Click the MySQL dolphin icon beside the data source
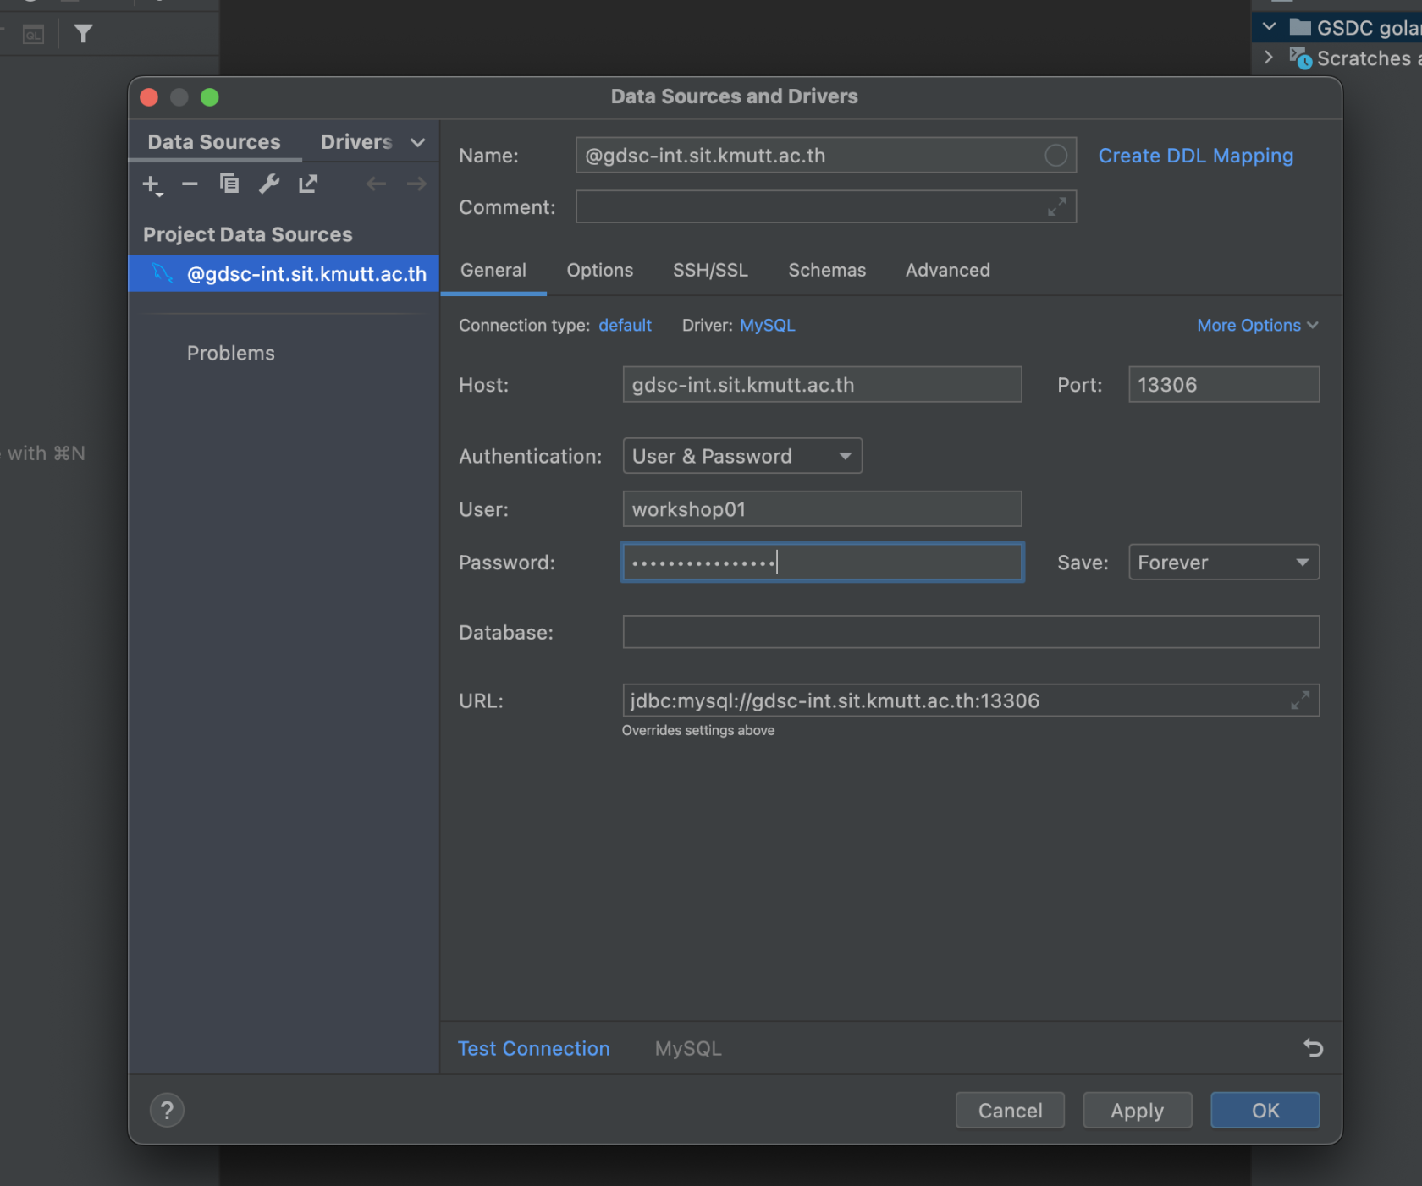 pyautogui.click(x=162, y=273)
